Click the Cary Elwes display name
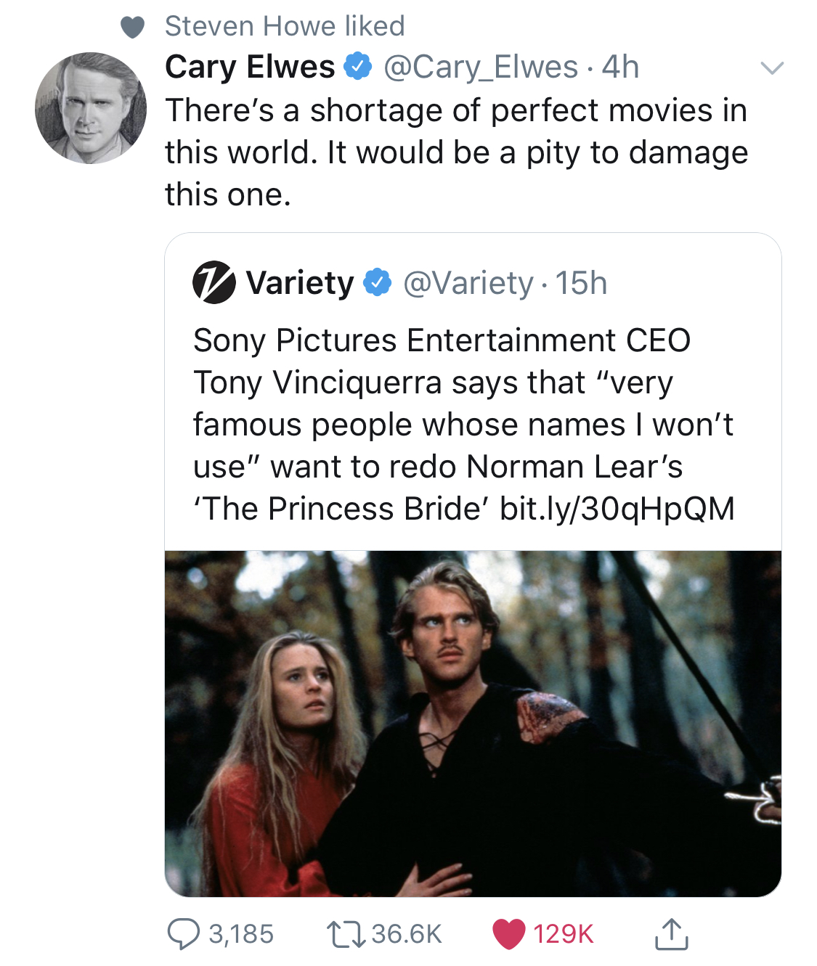 pyautogui.click(x=250, y=67)
